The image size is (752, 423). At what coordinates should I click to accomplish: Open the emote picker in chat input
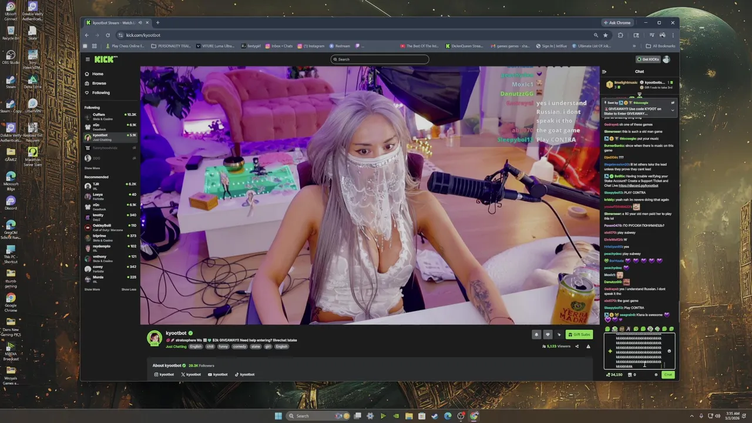pos(669,351)
